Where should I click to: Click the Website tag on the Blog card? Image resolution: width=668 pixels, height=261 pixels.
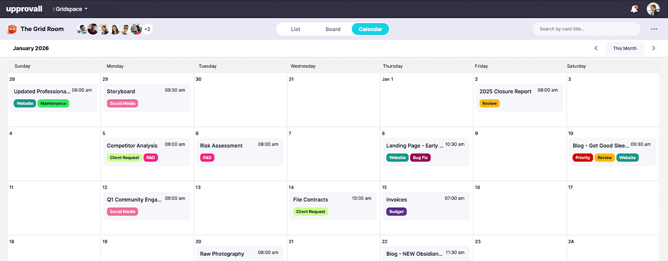[x=627, y=158]
